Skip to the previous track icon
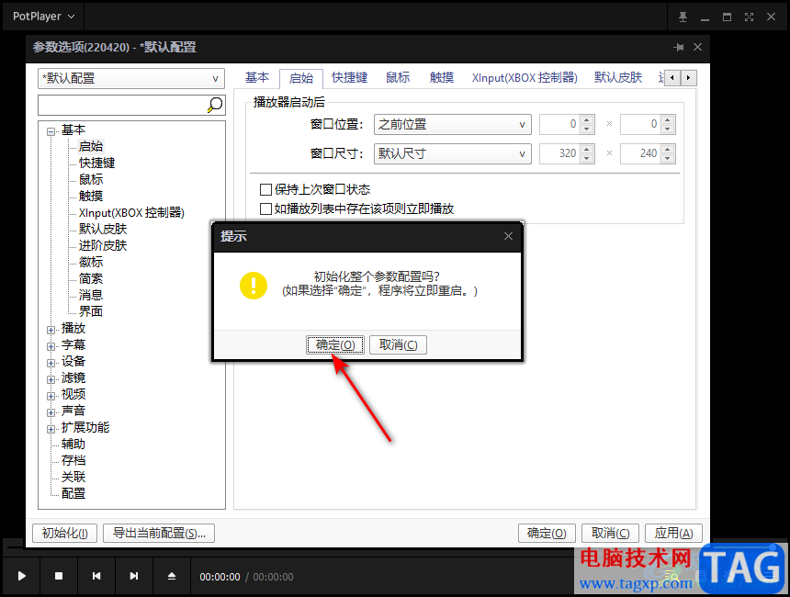This screenshot has width=790, height=597. 96,576
